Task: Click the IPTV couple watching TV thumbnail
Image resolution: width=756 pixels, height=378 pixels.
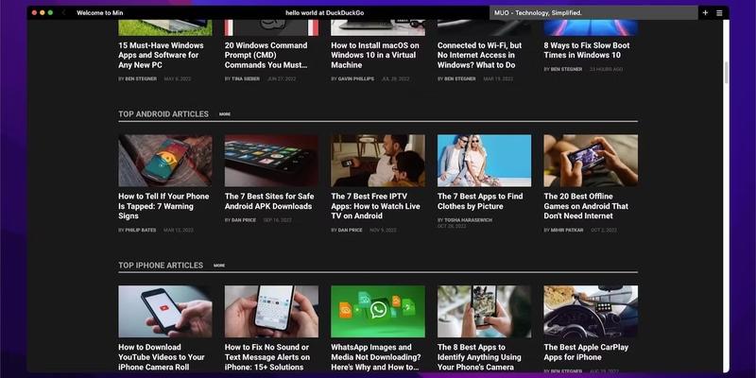Action: (378, 161)
